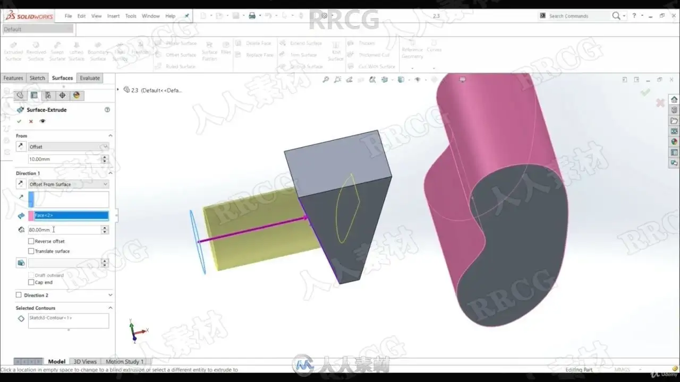Image resolution: width=680 pixels, height=382 pixels.
Task: Click the red confirmation corner X
Action: [x=660, y=103]
